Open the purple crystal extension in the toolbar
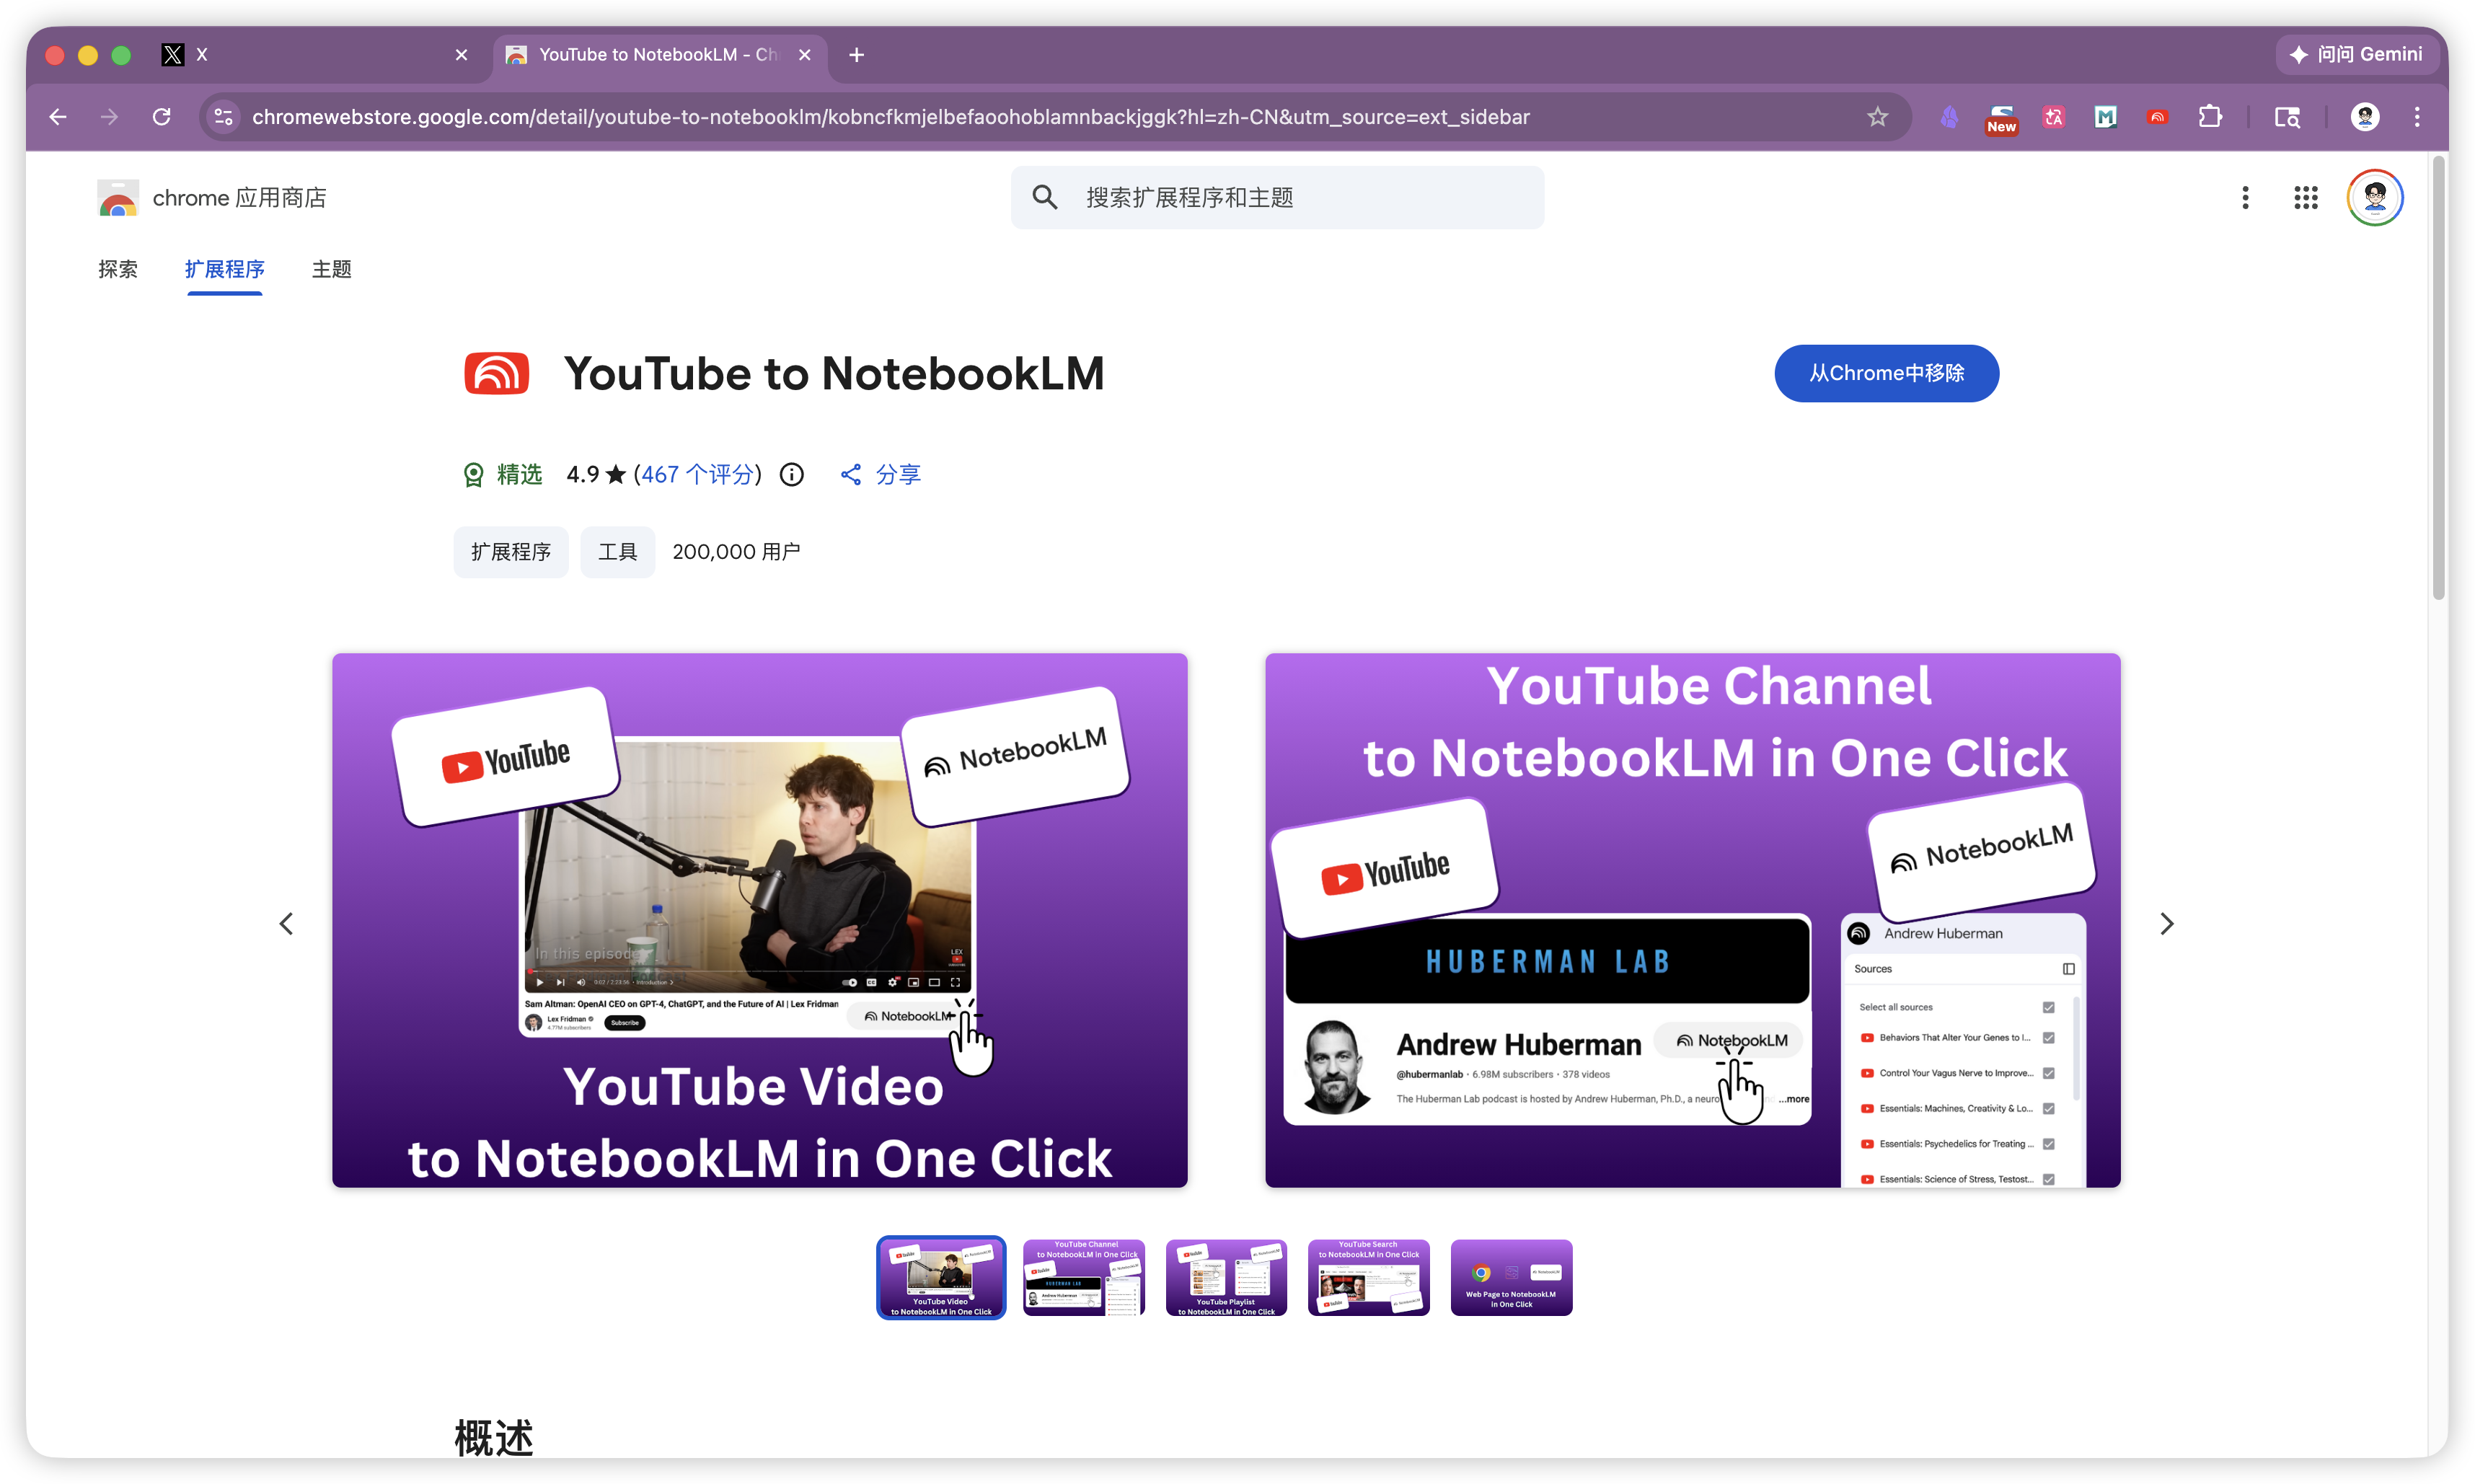Image resolution: width=2475 pixels, height=1484 pixels. [1949, 117]
